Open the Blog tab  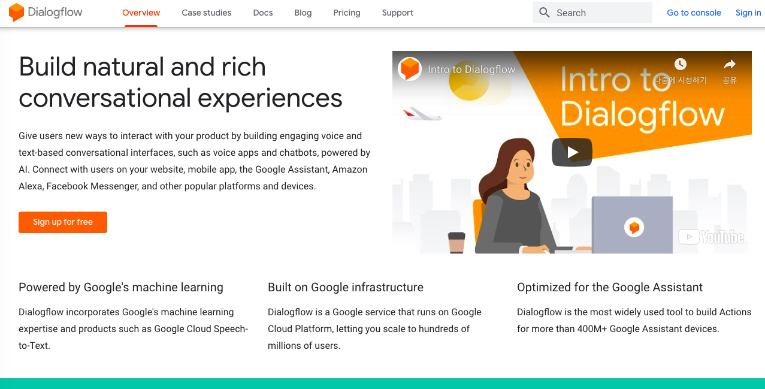[x=303, y=13]
